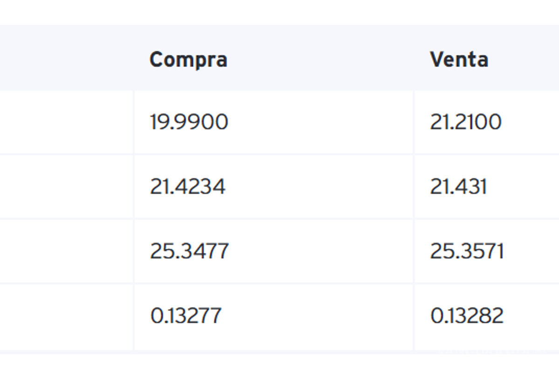This screenshot has width=559, height=372.
Task: Click column divider between 19.9900 and 21.2100
Action: tap(414, 122)
